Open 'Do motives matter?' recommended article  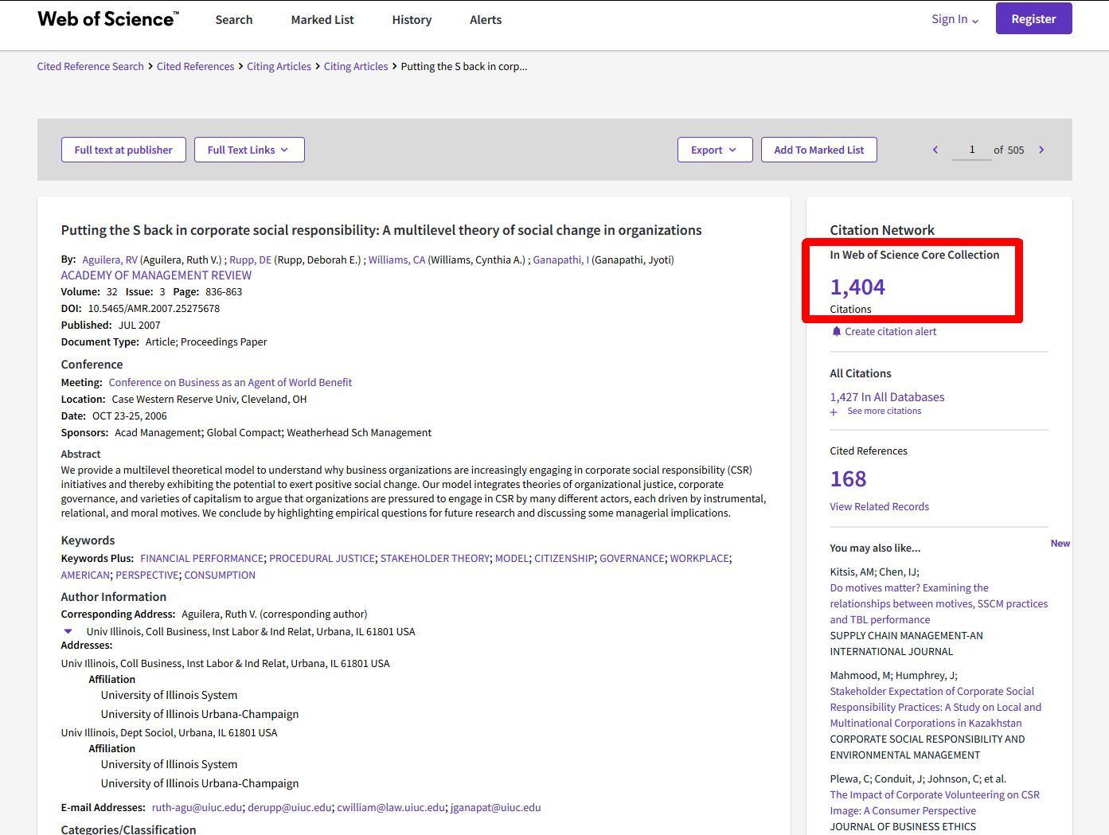click(x=939, y=603)
